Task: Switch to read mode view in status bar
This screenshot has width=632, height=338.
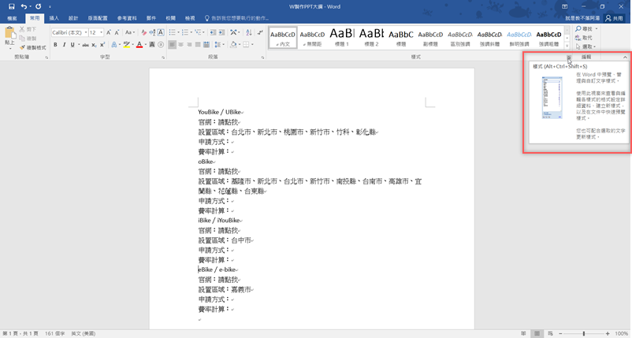Action: point(523,333)
